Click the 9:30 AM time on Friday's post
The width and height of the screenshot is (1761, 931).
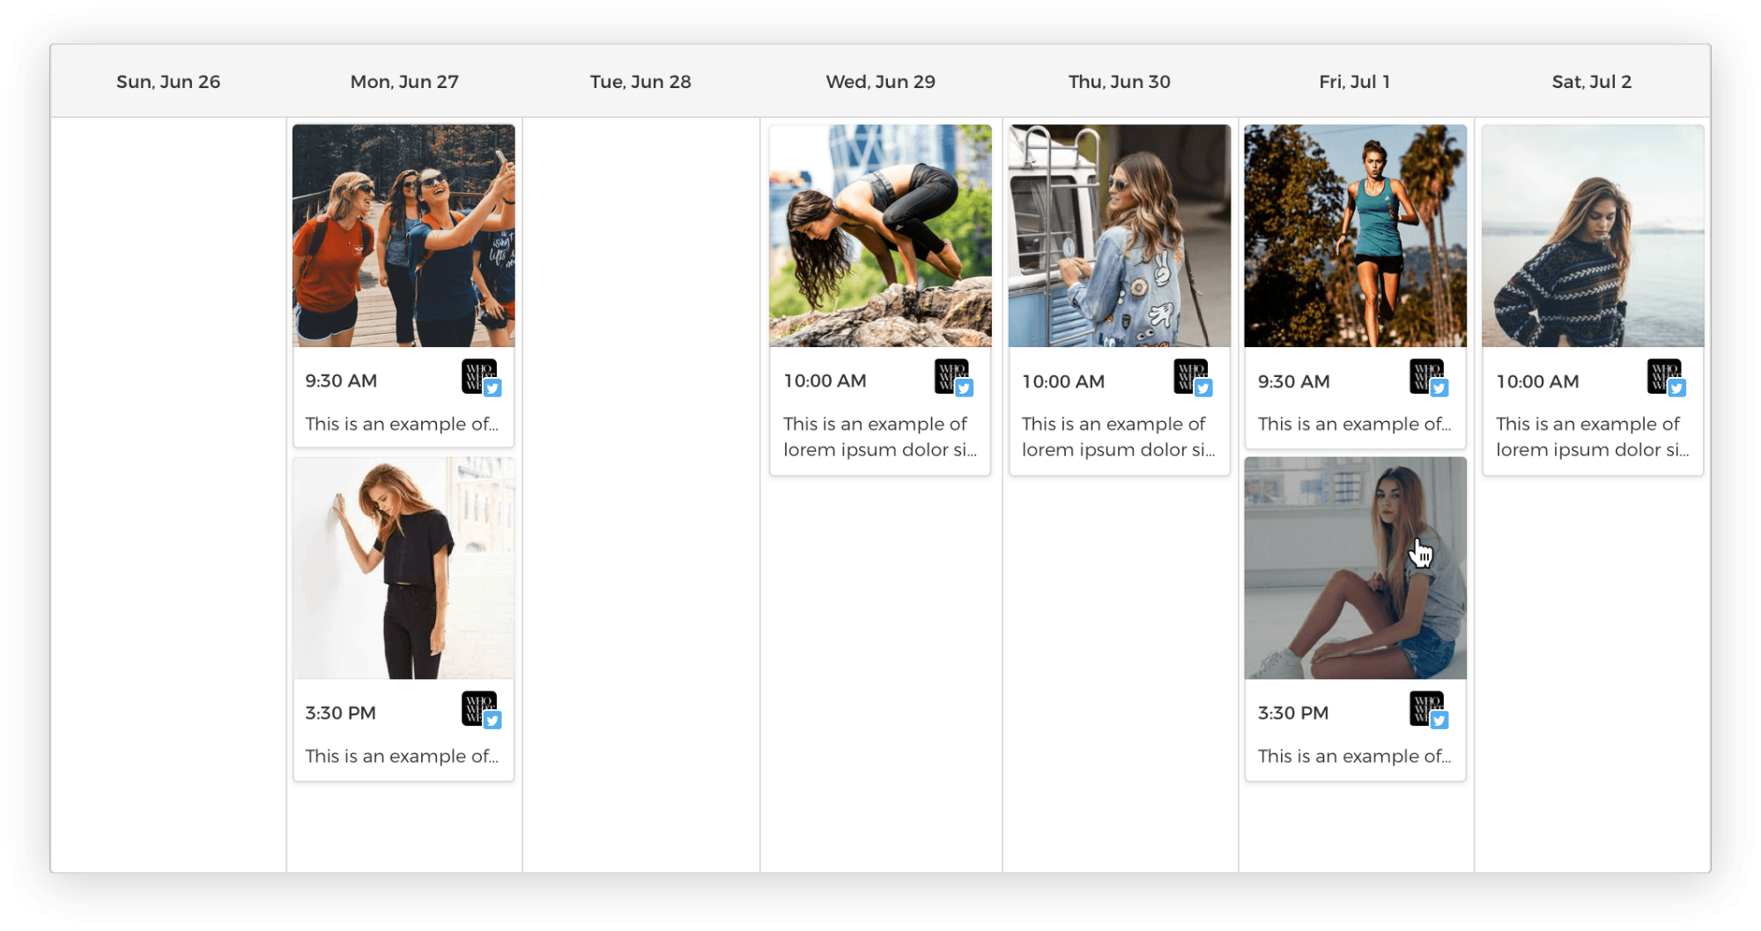click(x=1294, y=381)
